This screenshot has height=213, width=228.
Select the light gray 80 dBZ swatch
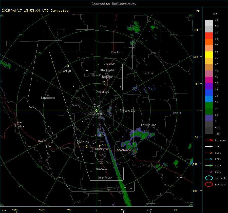(209, 23)
